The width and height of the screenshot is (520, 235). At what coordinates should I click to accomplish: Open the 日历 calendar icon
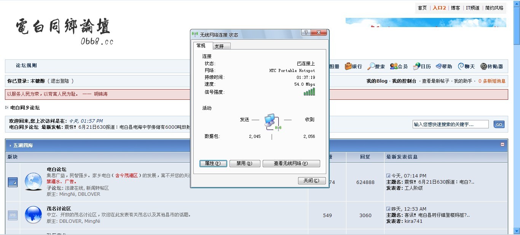point(417,66)
